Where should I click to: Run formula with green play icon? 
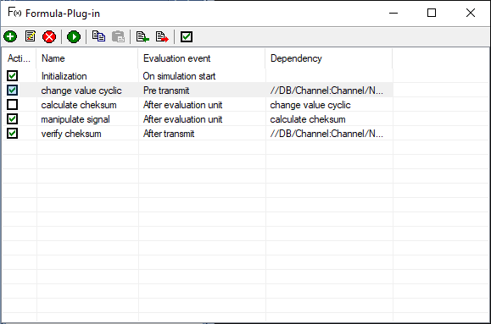74,36
